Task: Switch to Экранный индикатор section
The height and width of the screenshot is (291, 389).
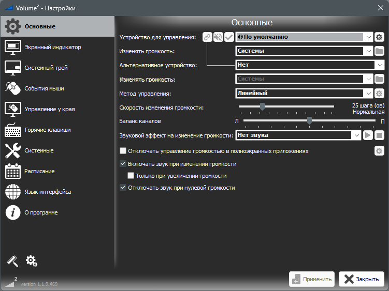Action: [57, 47]
